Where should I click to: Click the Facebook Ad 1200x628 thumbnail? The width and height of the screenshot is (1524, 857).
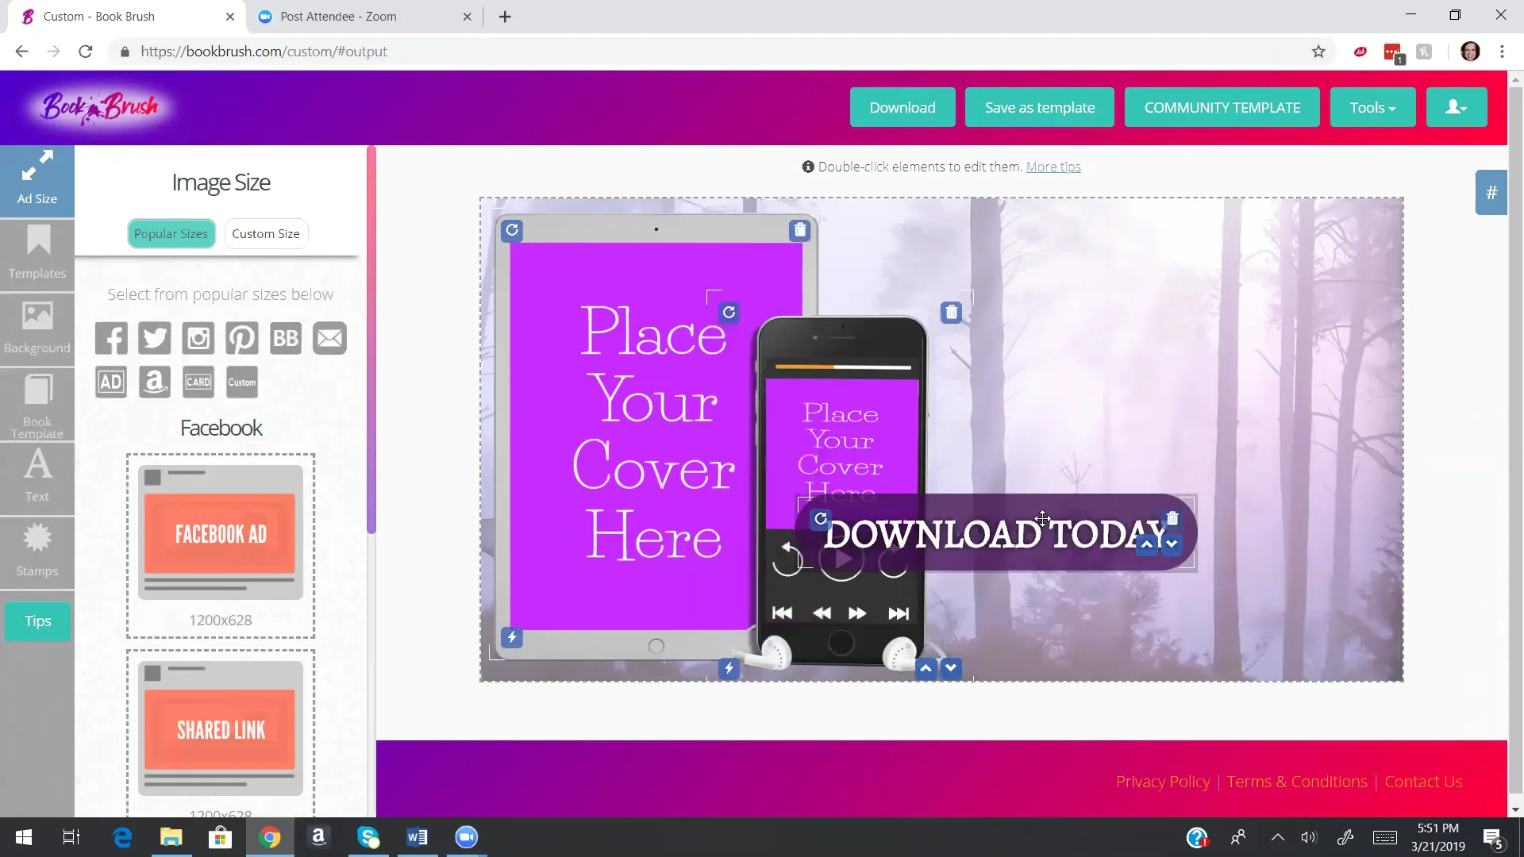[221, 534]
